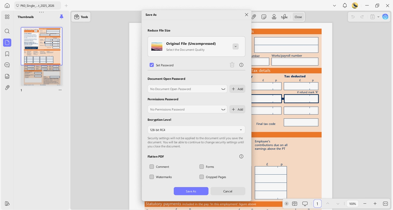
Task: Click the Close toolbar button
Action: point(298,17)
